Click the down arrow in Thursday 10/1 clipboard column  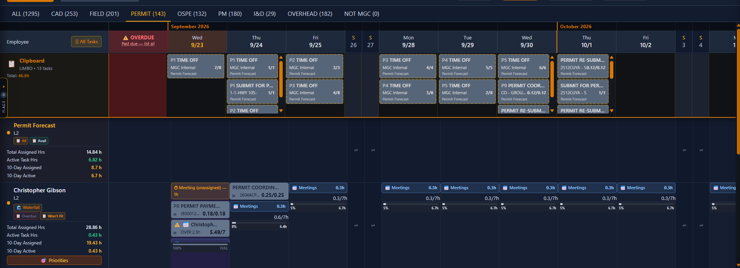pos(612,111)
